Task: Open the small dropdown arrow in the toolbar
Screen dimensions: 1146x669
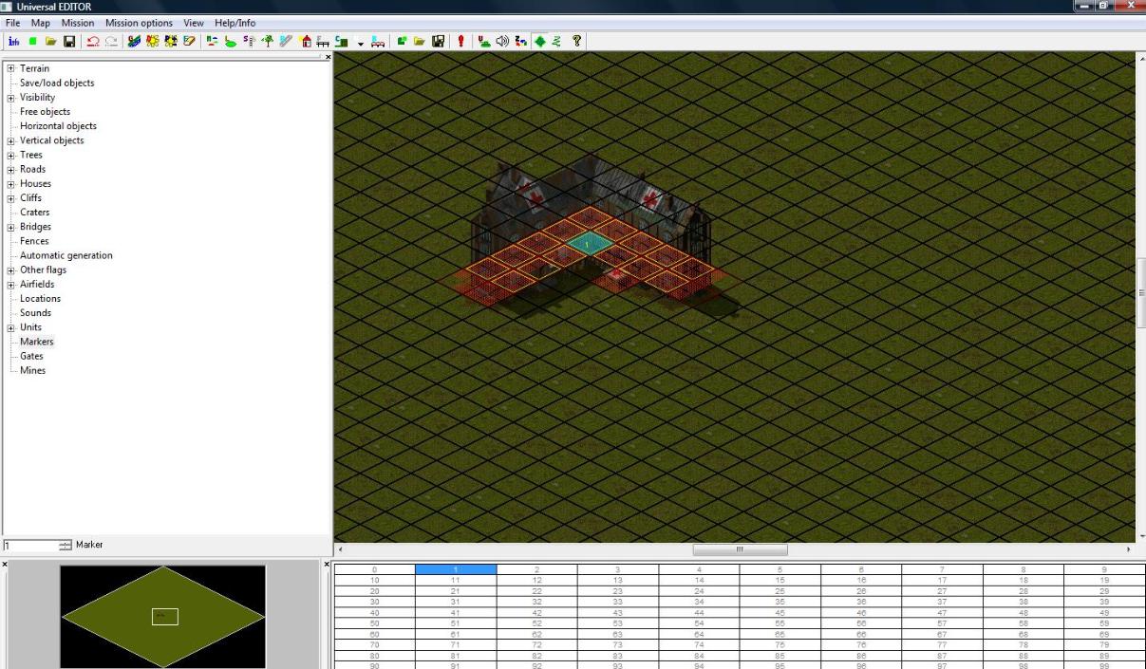Action: click(x=360, y=42)
